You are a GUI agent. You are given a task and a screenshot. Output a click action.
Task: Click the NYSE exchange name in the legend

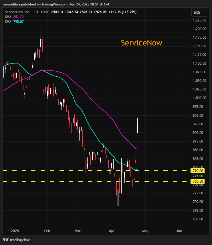45,12
